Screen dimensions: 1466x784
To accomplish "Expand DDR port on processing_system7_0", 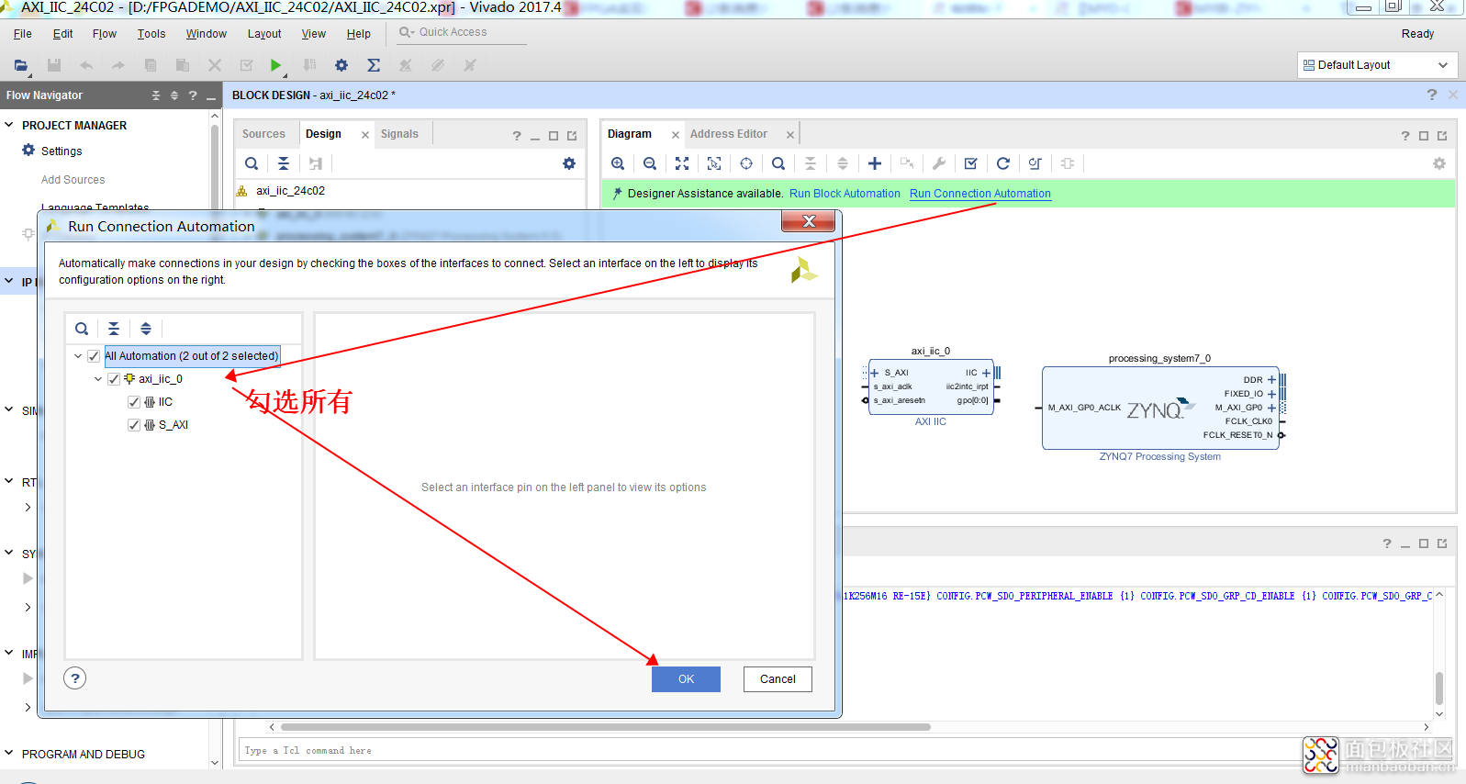I will [x=1271, y=379].
